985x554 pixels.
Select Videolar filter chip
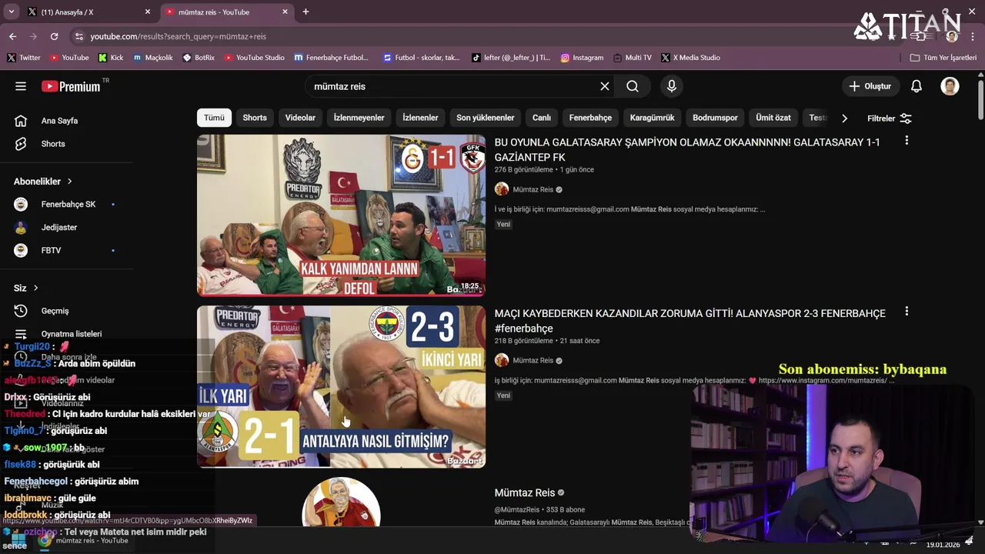[x=300, y=118]
